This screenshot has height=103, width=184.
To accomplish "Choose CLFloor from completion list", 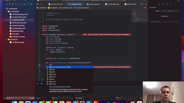I will click(70, 84).
